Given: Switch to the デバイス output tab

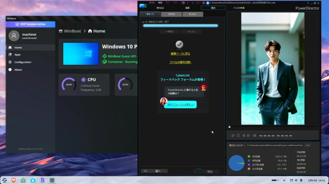Looking at the screenshot, I should [x=171, y=14].
